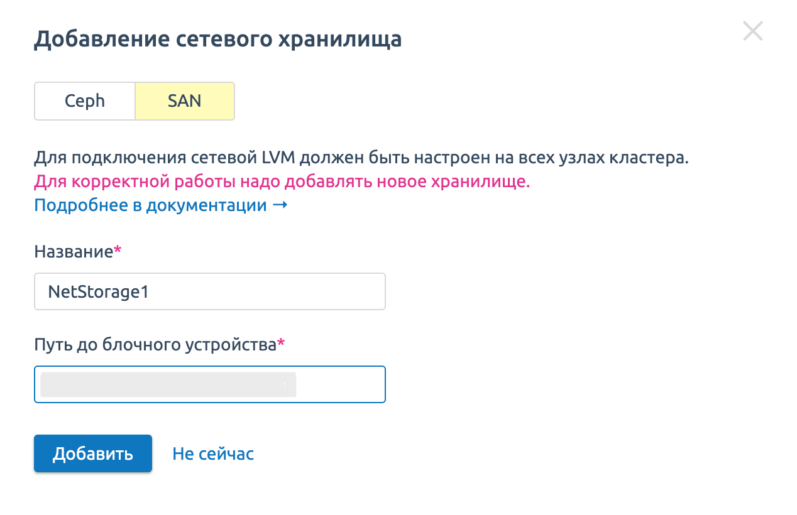Click the 'NetStorage1' text in the name field
Screen dimensions: 797x515
[x=99, y=291]
